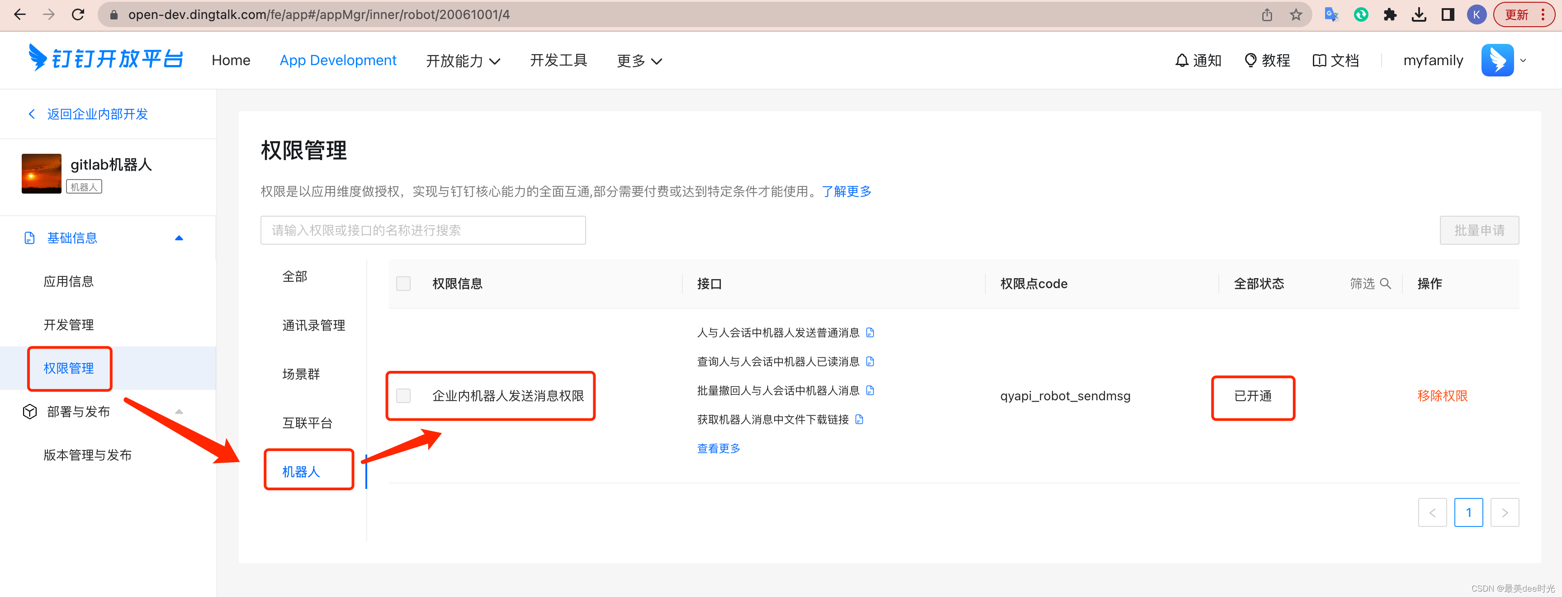Viewport: 1562px width, 597px height.
Task: Click 批量申请 button
Action: point(1479,231)
